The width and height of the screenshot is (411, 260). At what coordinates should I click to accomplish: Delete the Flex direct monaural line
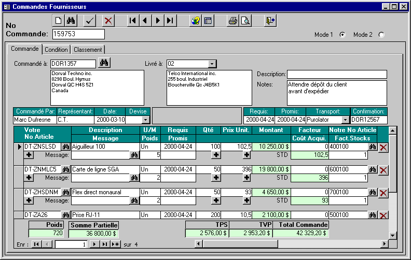[x=383, y=193]
